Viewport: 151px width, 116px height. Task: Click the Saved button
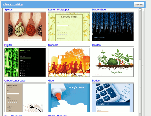click(x=139, y=4)
